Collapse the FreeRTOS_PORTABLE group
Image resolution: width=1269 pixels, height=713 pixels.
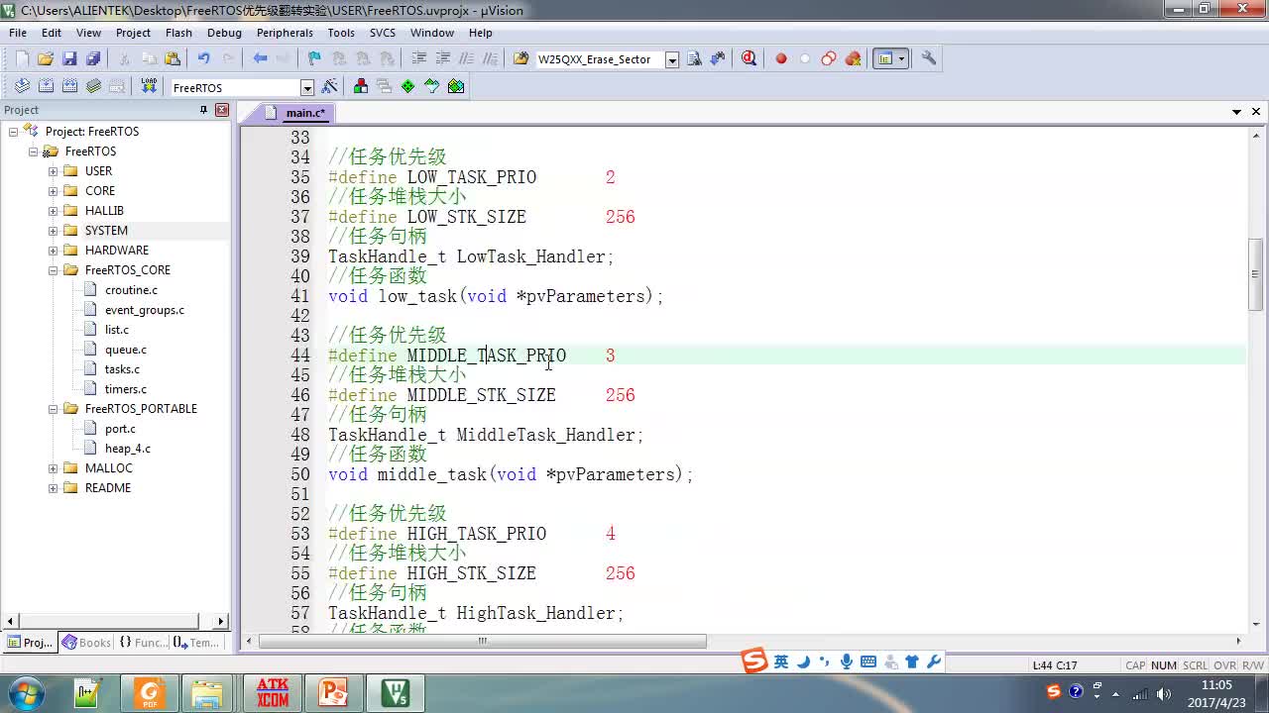pyautogui.click(x=53, y=409)
